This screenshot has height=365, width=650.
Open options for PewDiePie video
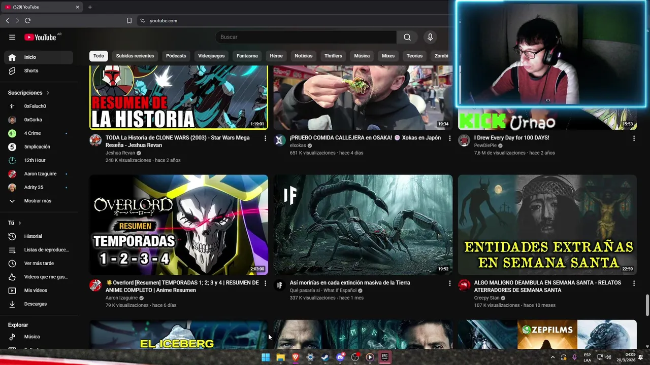(634, 138)
